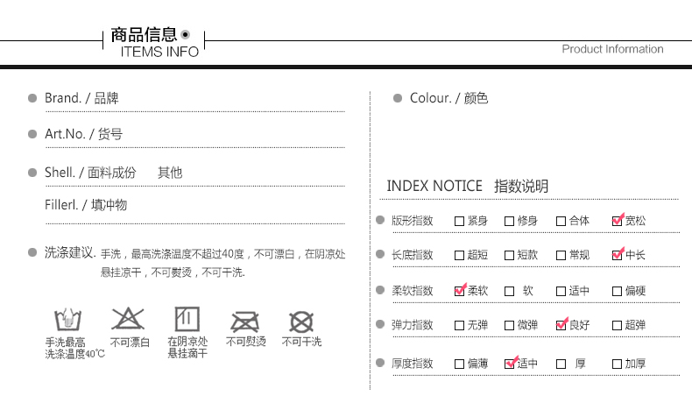Click the washing instructions paragraph text
Viewport: 692px width, 403px height.
222,263
